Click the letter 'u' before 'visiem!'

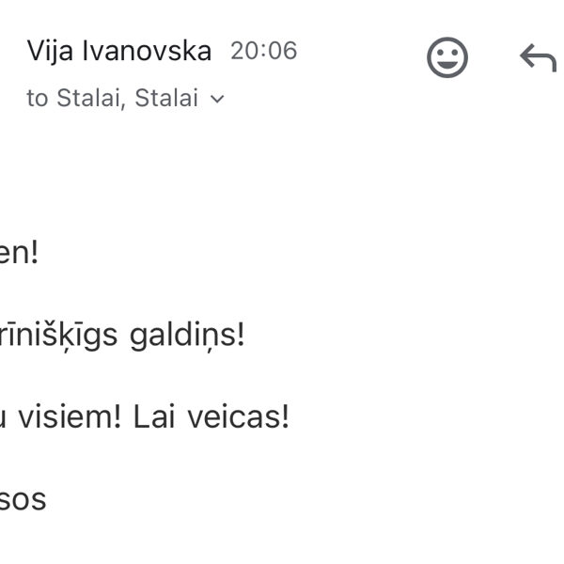(x=6, y=417)
